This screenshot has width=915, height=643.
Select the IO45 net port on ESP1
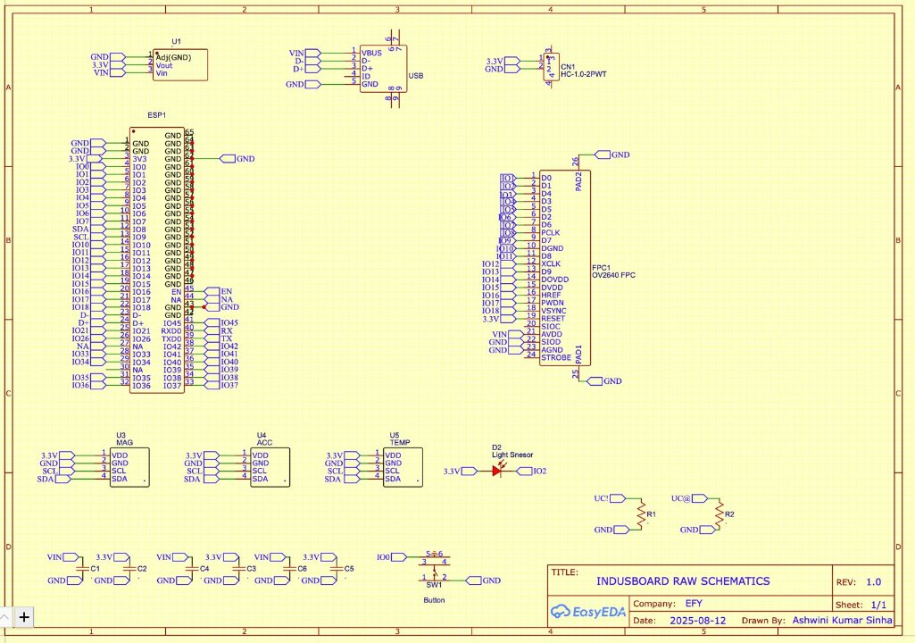(x=221, y=322)
